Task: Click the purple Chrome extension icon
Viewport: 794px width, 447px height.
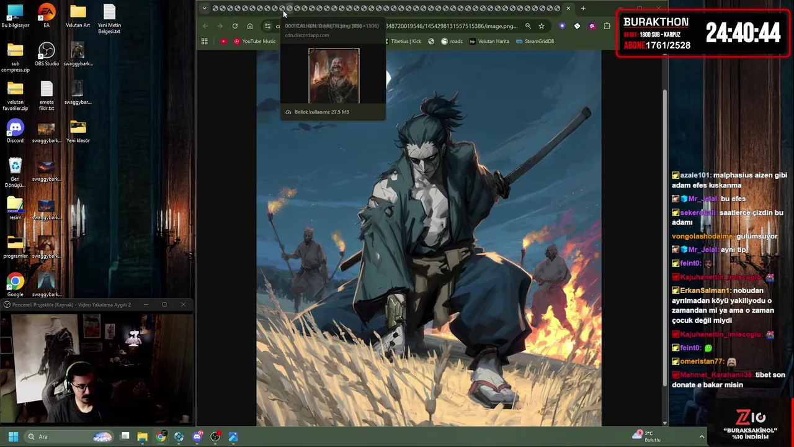Action: pyautogui.click(x=562, y=26)
